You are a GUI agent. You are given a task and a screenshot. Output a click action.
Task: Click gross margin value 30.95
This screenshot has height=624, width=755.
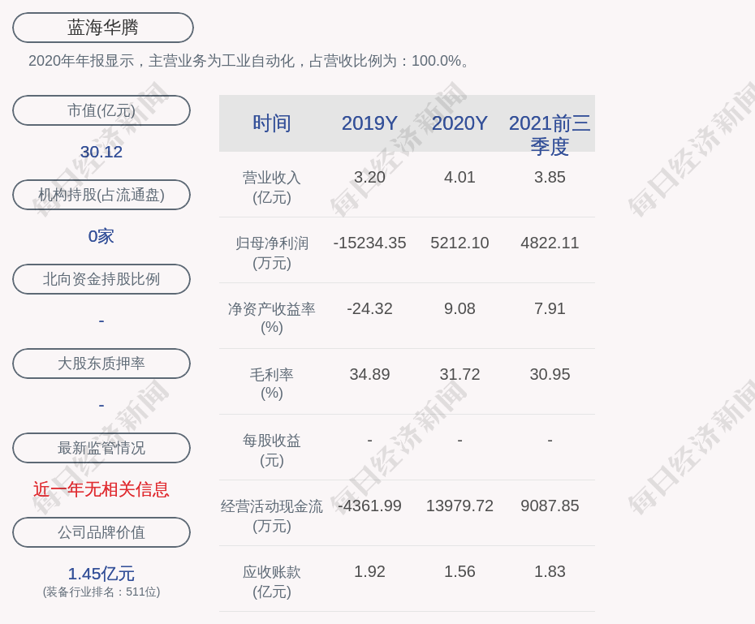pyautogui.click(x=550, y=374)
